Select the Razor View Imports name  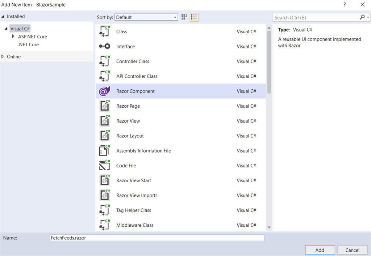(137, 195)
